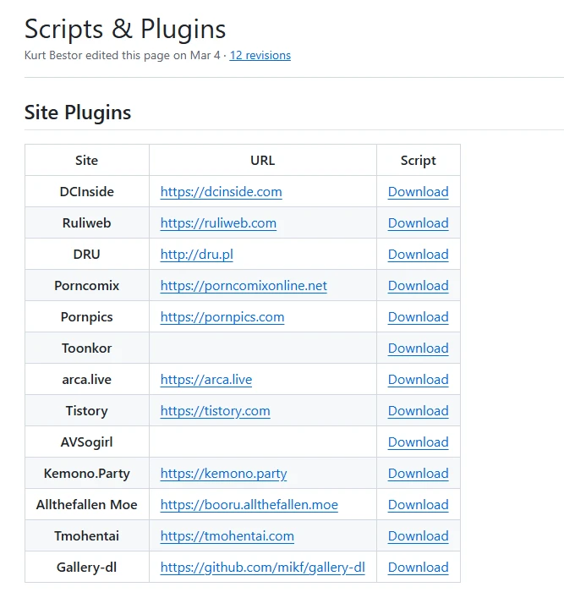The width and height of the screenshot is (564, 598).
Task: Download the arca.live script
Action: point(418,380)
